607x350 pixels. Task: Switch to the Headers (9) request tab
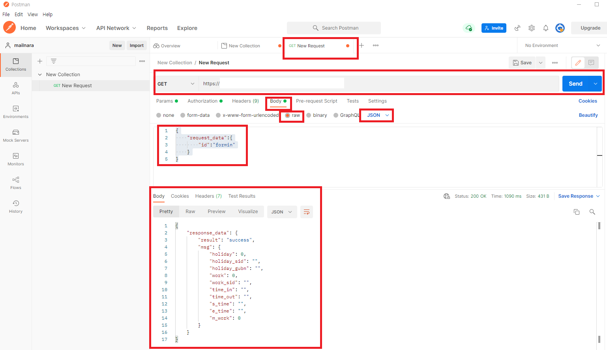click(245, 101)
